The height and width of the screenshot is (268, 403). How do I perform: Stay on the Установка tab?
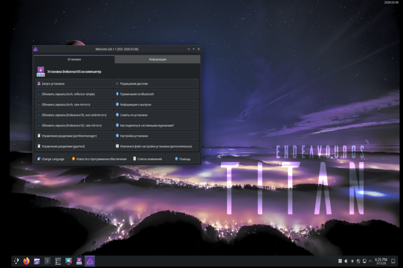74,59
